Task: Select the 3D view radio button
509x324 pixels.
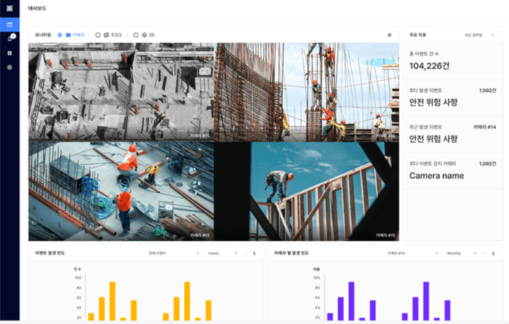Action: pos(135,35)
